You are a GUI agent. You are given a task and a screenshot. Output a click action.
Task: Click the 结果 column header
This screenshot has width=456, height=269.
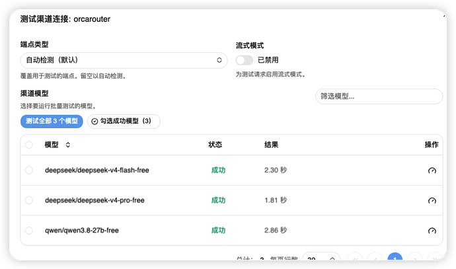tap(271, 145)
